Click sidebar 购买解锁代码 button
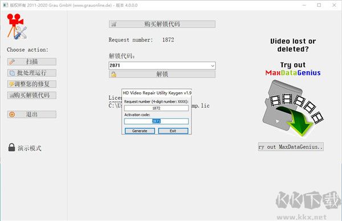 click(32, 95)
